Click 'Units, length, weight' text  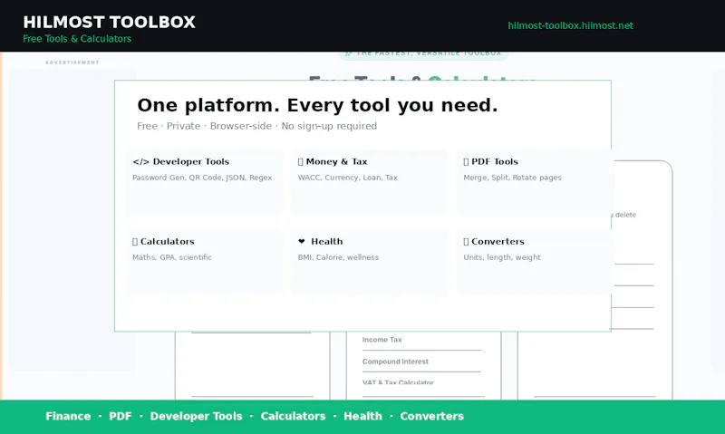click(x=502, y=257)
